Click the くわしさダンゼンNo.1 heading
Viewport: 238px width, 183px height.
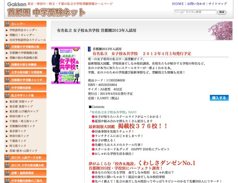167,163
